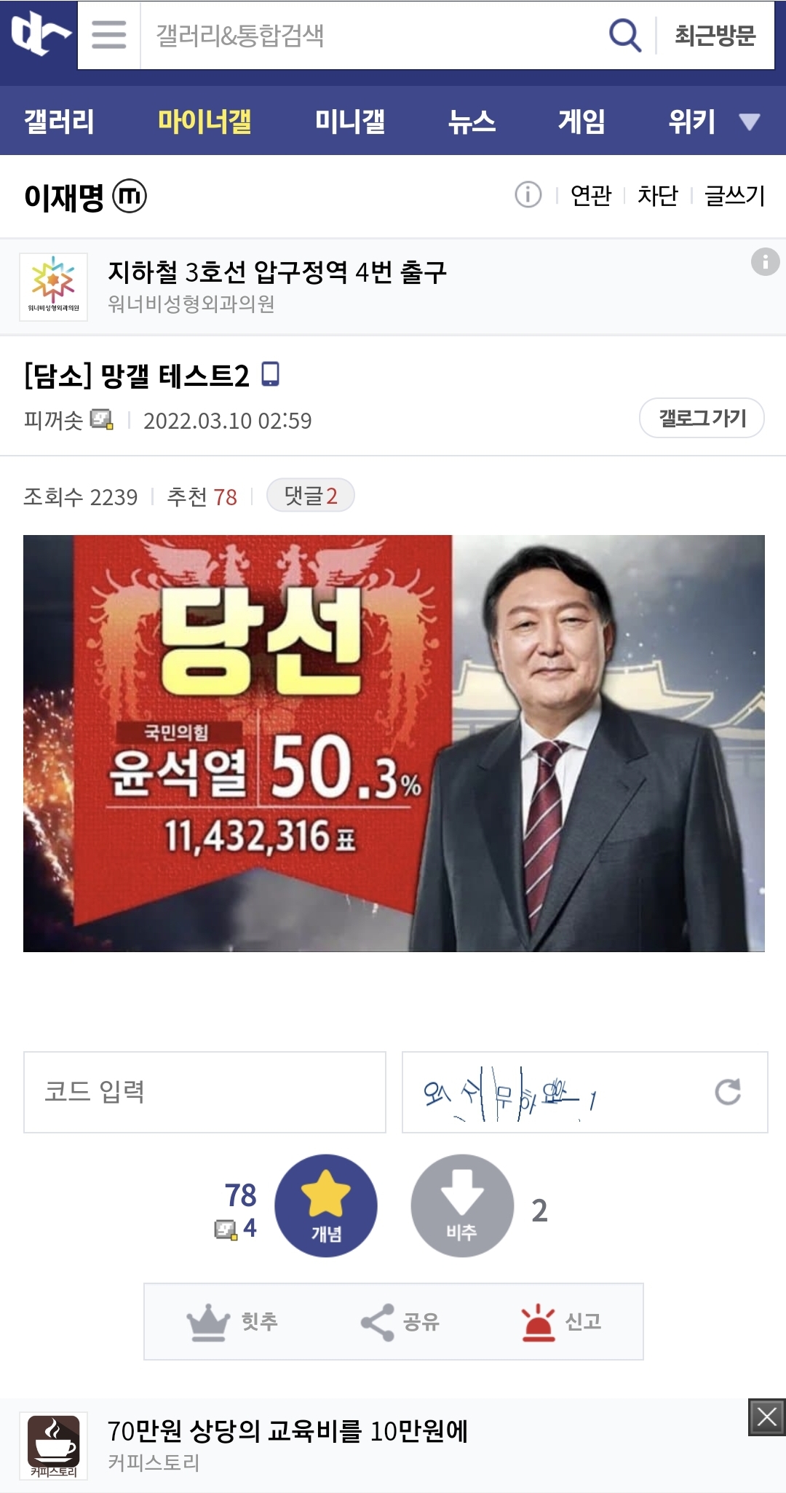Close the bottom 커피스토리 ad banner
786x1493 pixels.
767,1417
